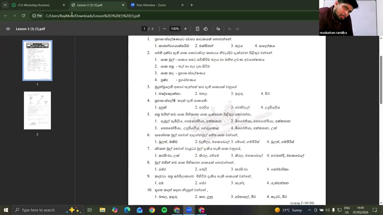Click the network status tray icon

click(x=339, y=210)
